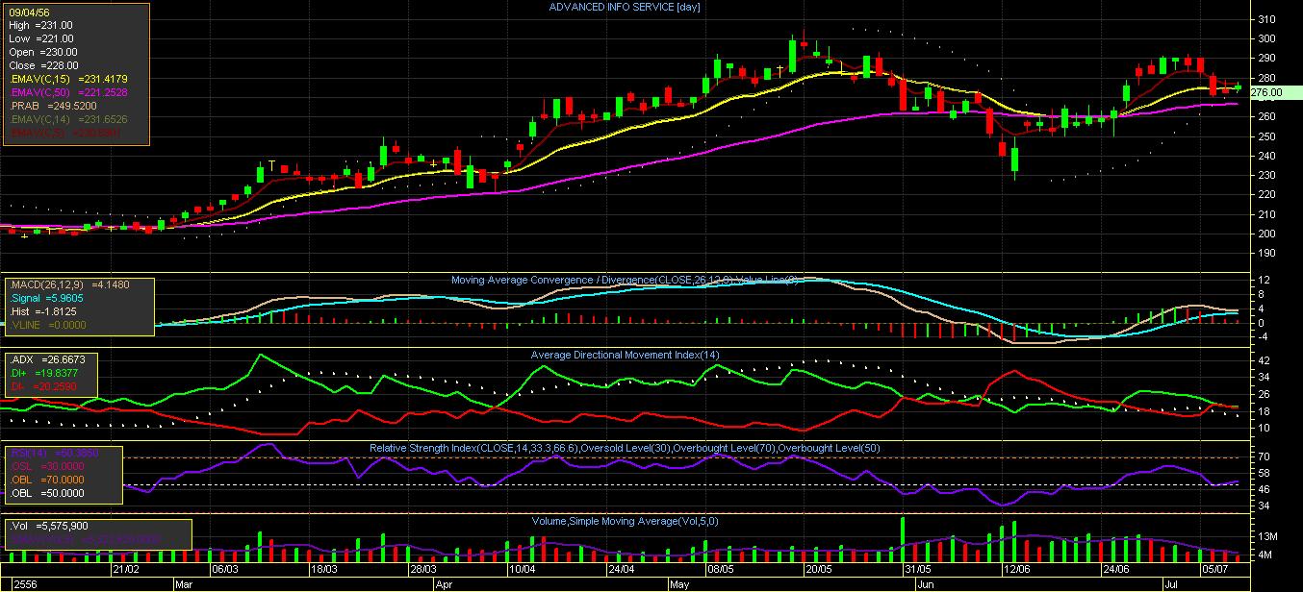
Task: Click the Open =230.00 legend row
Action: click(43, 52)
